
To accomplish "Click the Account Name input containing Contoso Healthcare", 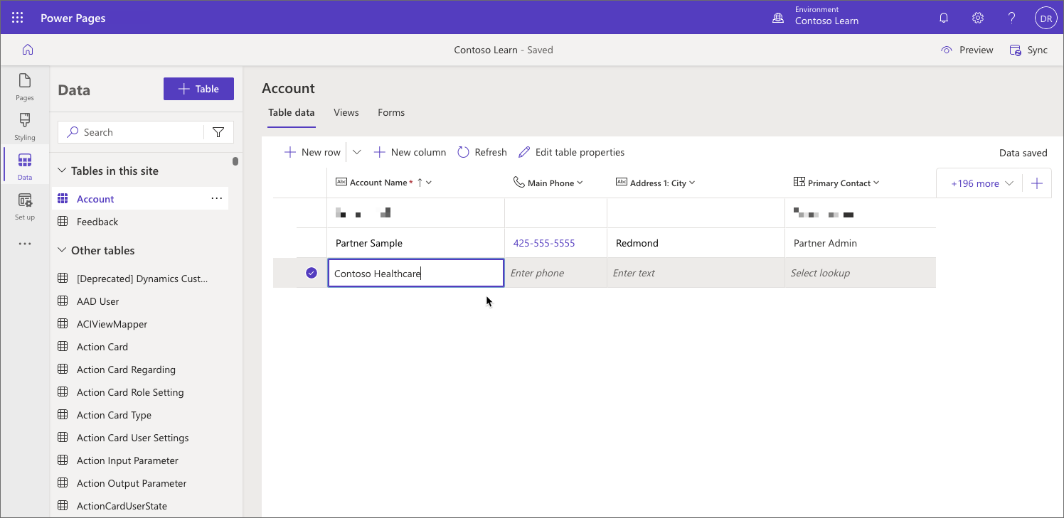I will [x=415, y=273].
